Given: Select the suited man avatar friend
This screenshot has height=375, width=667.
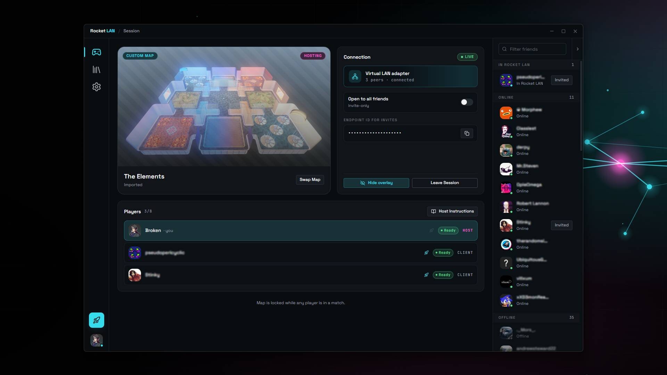Looking at the screenshot, I should click(506, 207).
